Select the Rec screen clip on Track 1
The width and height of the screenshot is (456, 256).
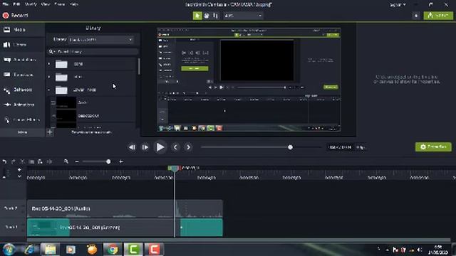[x=125, y=228]
